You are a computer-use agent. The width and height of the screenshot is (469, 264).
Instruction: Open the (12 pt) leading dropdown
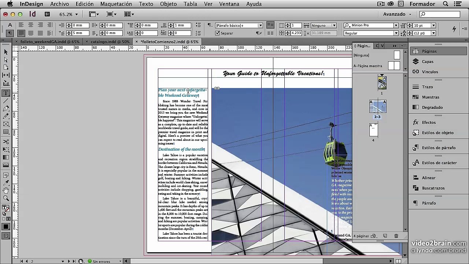coord(433,33)
